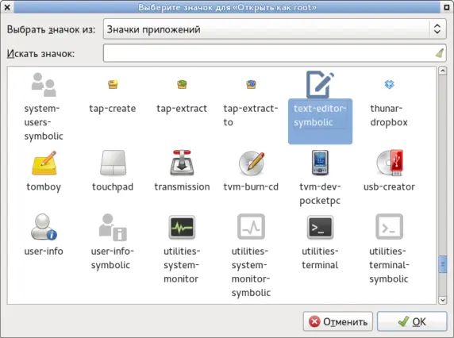Clear search field with broom icon
The height and width of the screenshot is (338, 454).
point(440,53)
